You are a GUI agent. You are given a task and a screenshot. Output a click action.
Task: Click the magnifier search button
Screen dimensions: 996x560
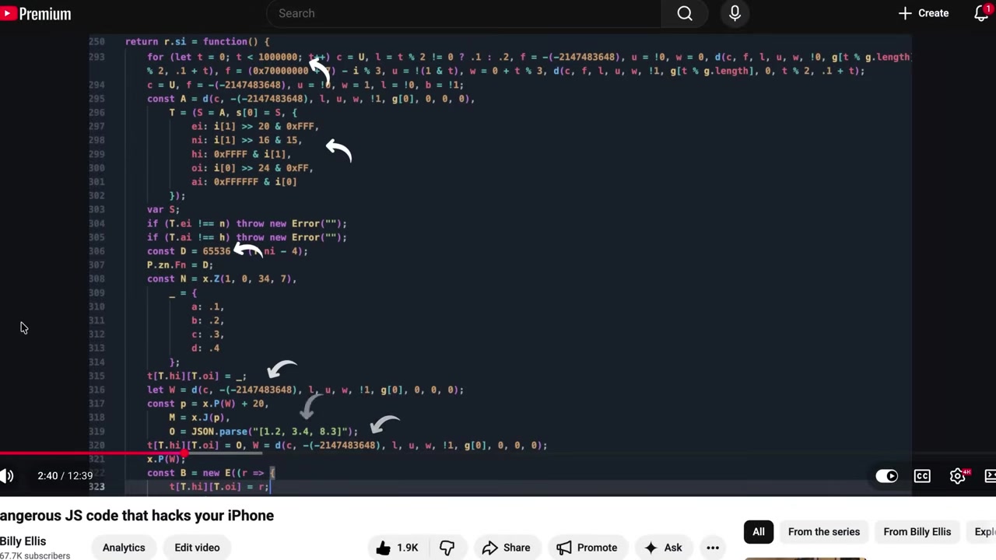point(685,13)
